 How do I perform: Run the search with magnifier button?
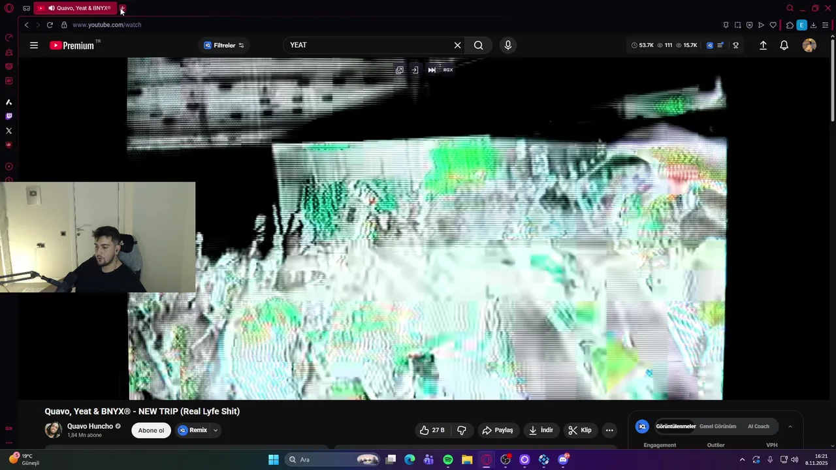coord(479,45)
